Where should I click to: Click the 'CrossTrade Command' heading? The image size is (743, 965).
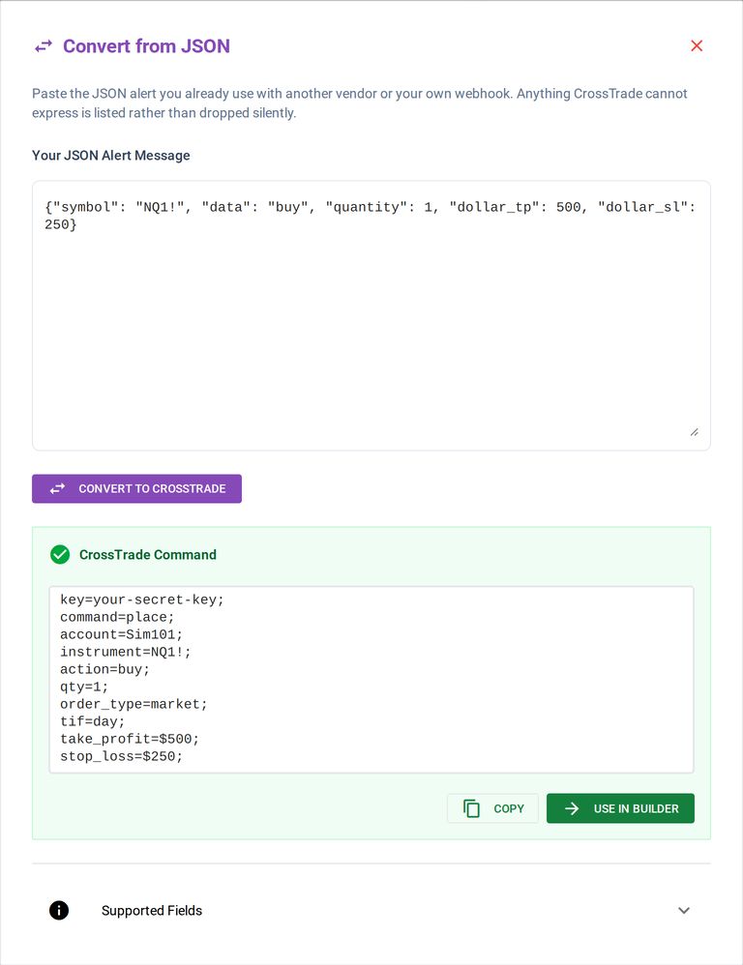(x=148, y=554)
